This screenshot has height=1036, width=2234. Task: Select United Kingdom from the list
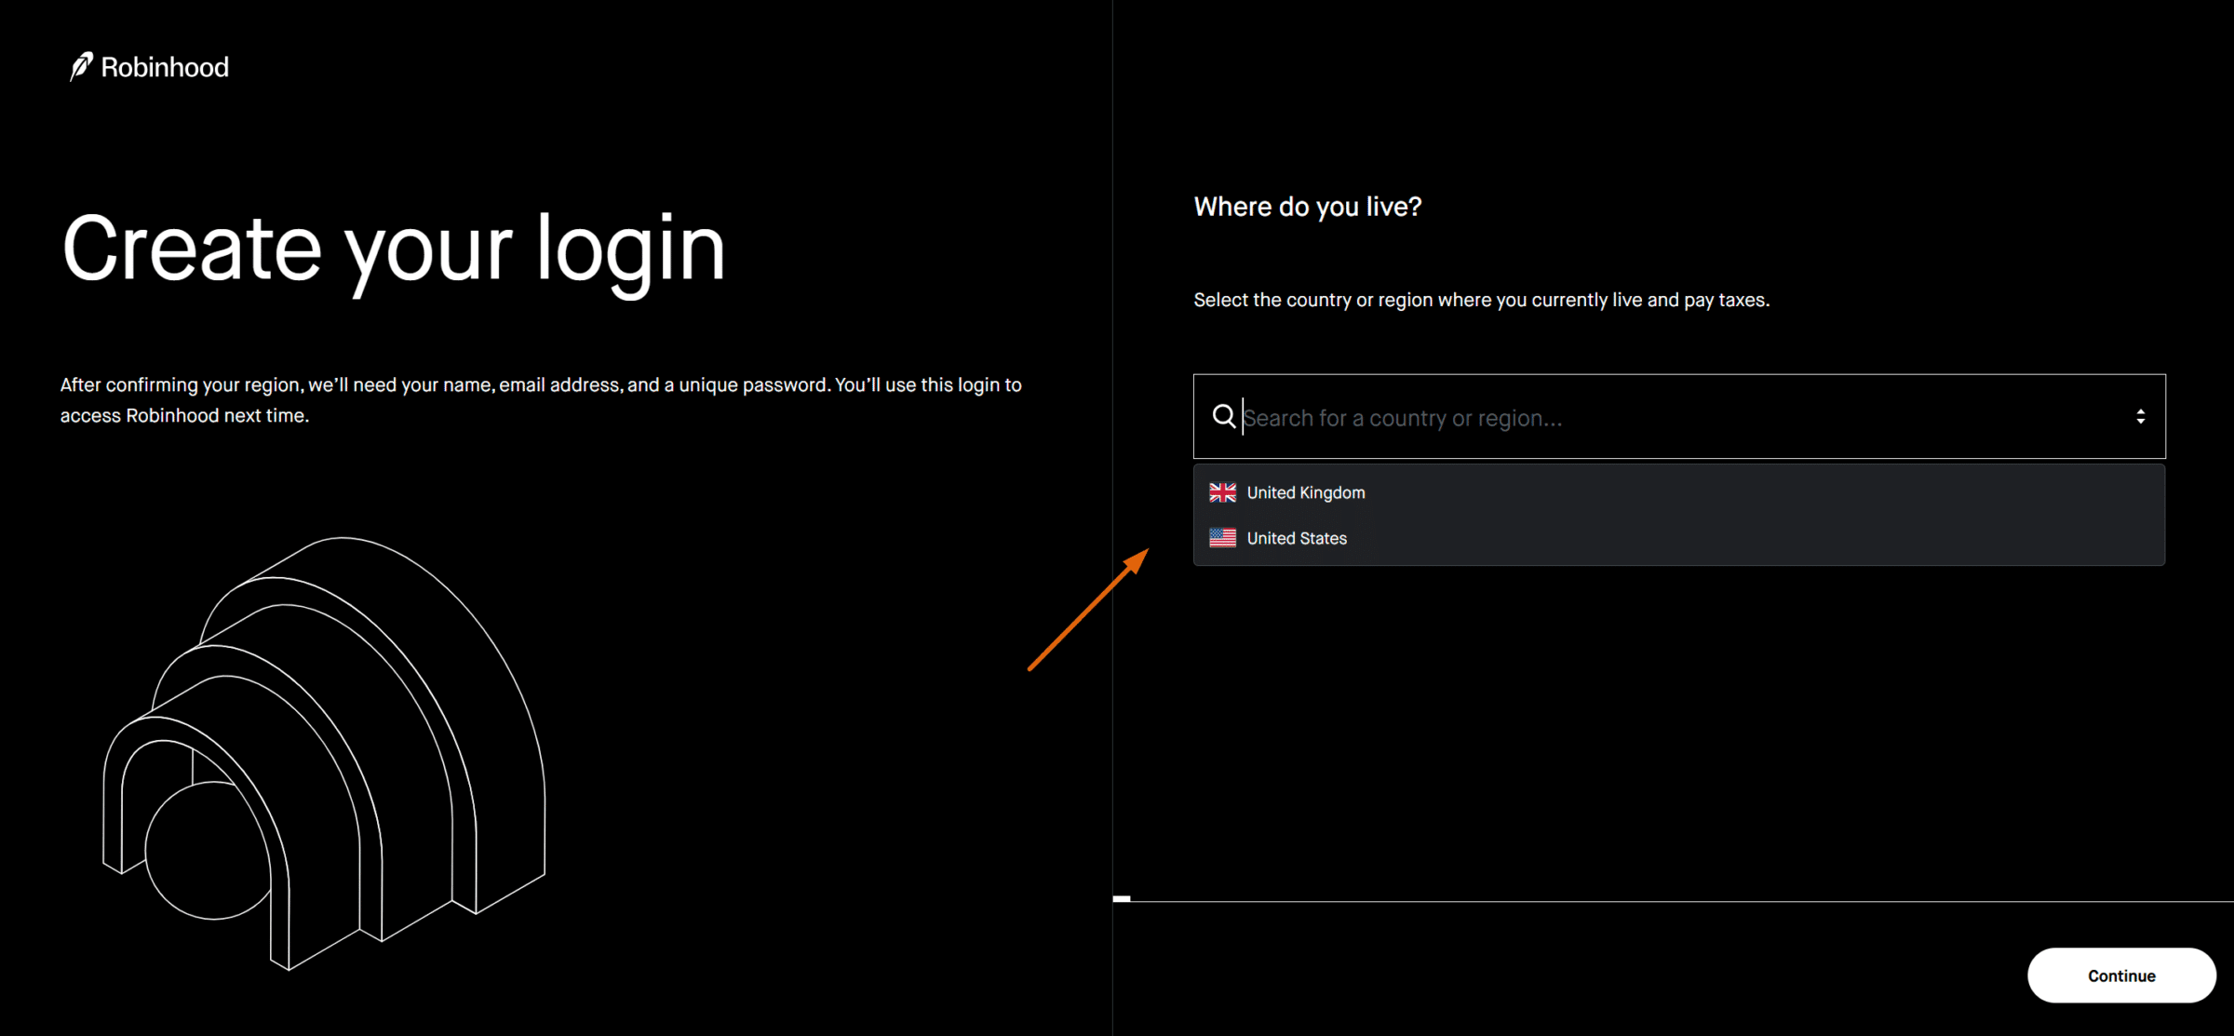(1306, 492)
